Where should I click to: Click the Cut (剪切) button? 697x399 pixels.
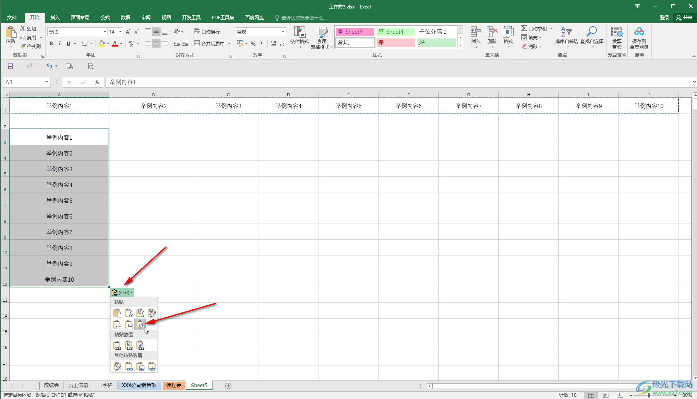pos(28,29)
